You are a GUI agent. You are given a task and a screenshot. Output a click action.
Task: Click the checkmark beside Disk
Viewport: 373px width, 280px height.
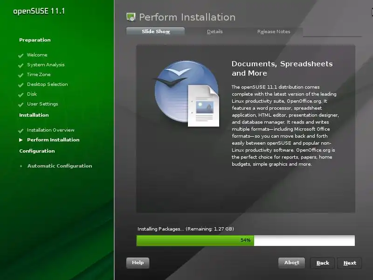pos(21,95)
